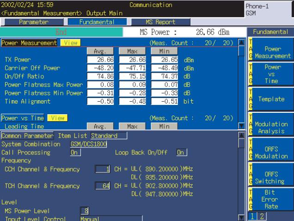
Task: Select the Power vs Time section header
Action: coord(23,118)
